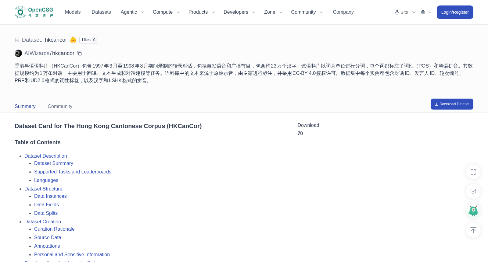
Task: Click the Likes 0 button
Action: pos(89,40)
